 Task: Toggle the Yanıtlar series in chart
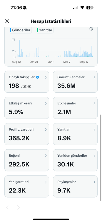[x=45, y=30]
